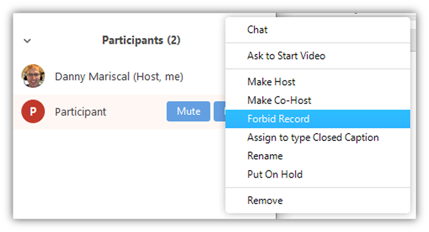Choose Make Co-Host in the menu
This screenshot has height=232, width=429.
point(279,100)
